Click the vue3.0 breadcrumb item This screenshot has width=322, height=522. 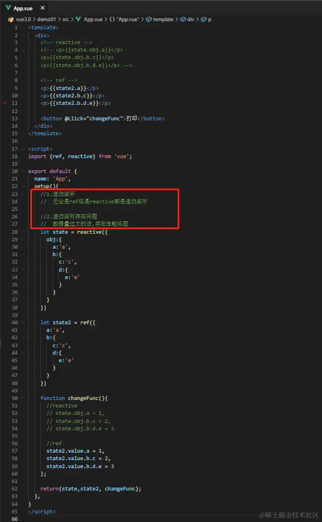[23, 19]
